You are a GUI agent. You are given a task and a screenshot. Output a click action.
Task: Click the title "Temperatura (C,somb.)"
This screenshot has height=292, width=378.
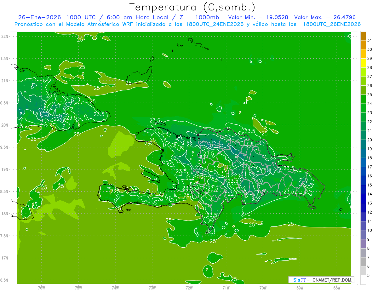[192, 7]
